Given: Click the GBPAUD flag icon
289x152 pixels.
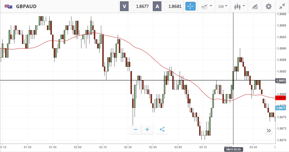Looking at the screenshot, I should (x=8, y=6).
